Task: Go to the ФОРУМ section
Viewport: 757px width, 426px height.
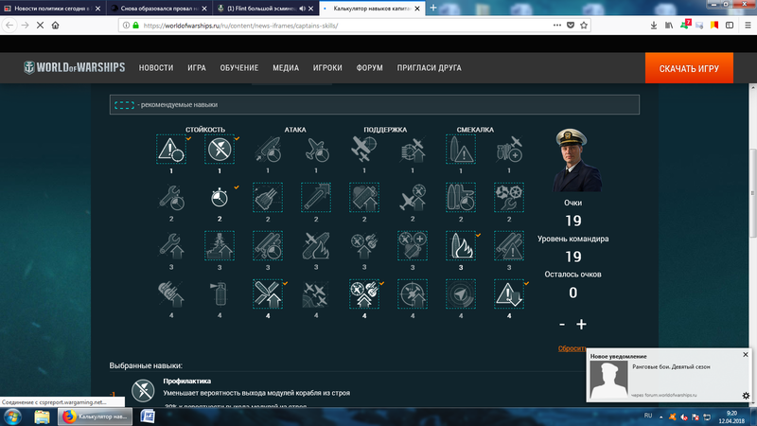Action: coord(369,68)
